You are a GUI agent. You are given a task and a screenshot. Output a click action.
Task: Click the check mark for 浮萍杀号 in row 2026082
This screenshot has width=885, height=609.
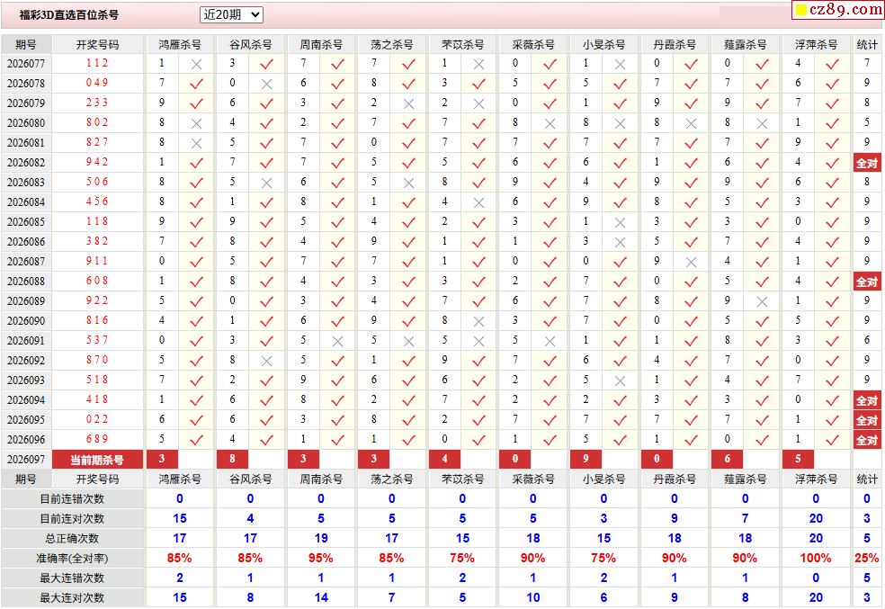832,163
